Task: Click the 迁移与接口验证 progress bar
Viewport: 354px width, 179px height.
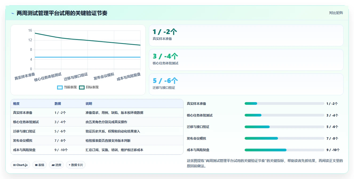Action: point(284,127)
